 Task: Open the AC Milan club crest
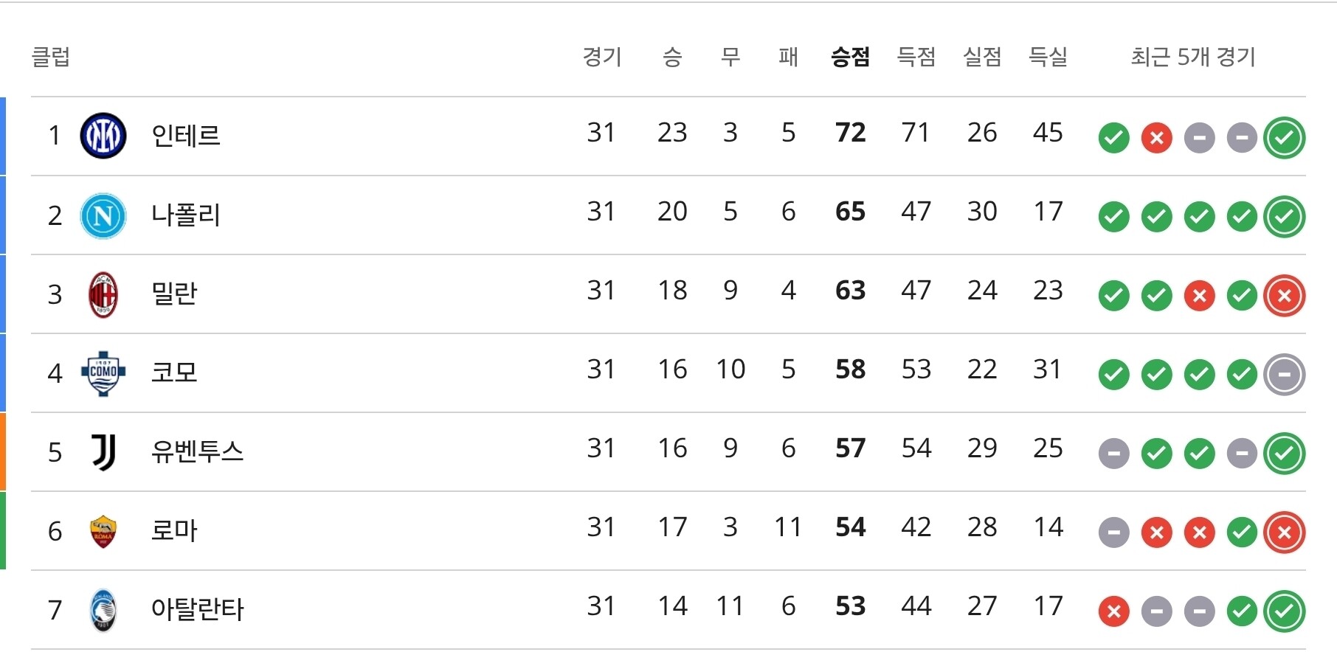[x=103, y=294]
